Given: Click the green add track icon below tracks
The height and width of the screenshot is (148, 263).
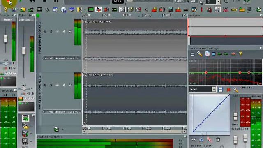Looking at the screenshot, I should [x=57, y=129].
